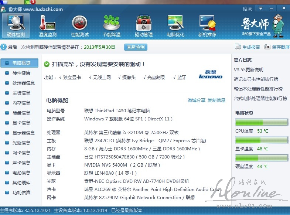Click the 重新检测 re-detect button
Image resolution: width=290 pixels, height=215 pixels.
coord(136,47)
